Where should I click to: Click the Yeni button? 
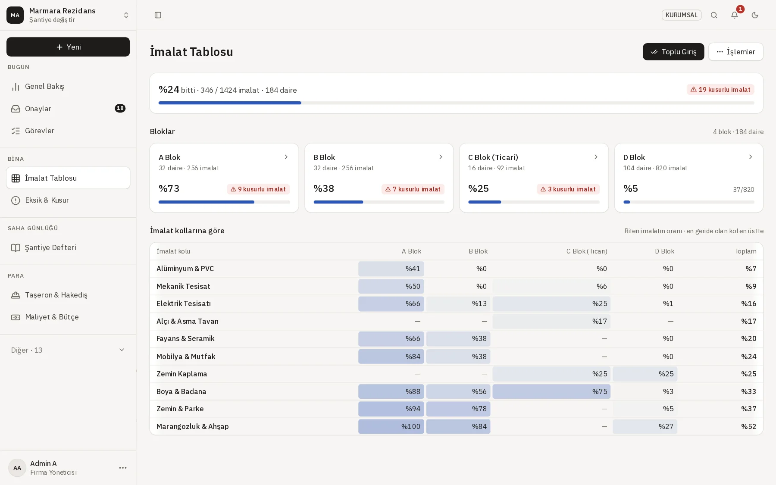(68, 47)
